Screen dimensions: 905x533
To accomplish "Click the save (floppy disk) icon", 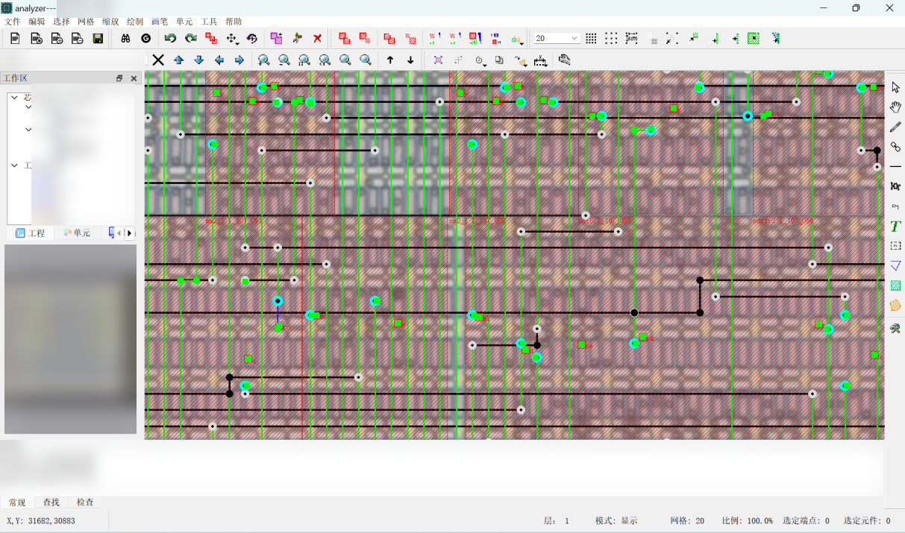I will pos(98,38).
